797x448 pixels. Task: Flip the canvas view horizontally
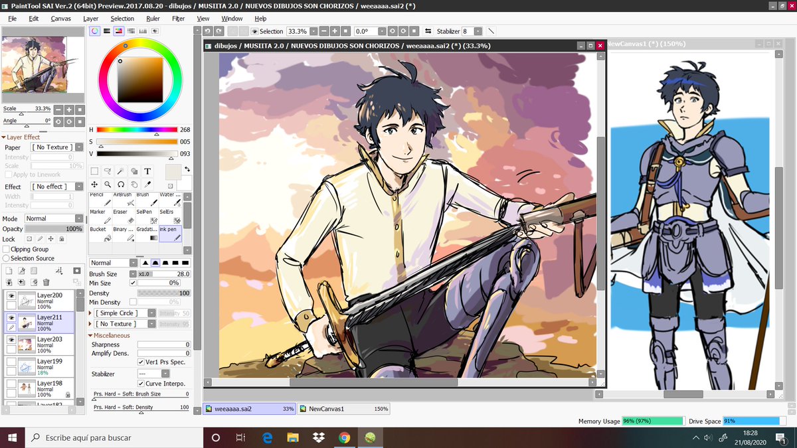(x=428, y=31)
